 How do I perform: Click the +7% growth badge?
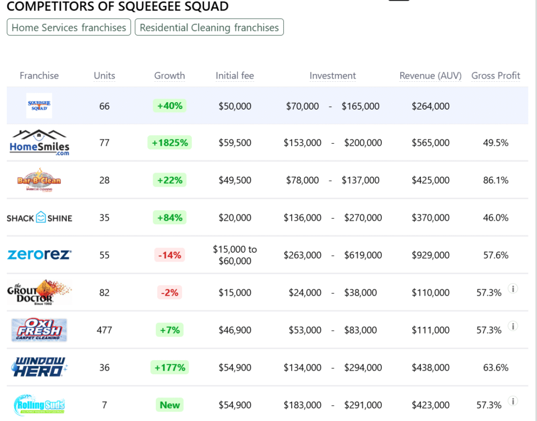point(169,330)
